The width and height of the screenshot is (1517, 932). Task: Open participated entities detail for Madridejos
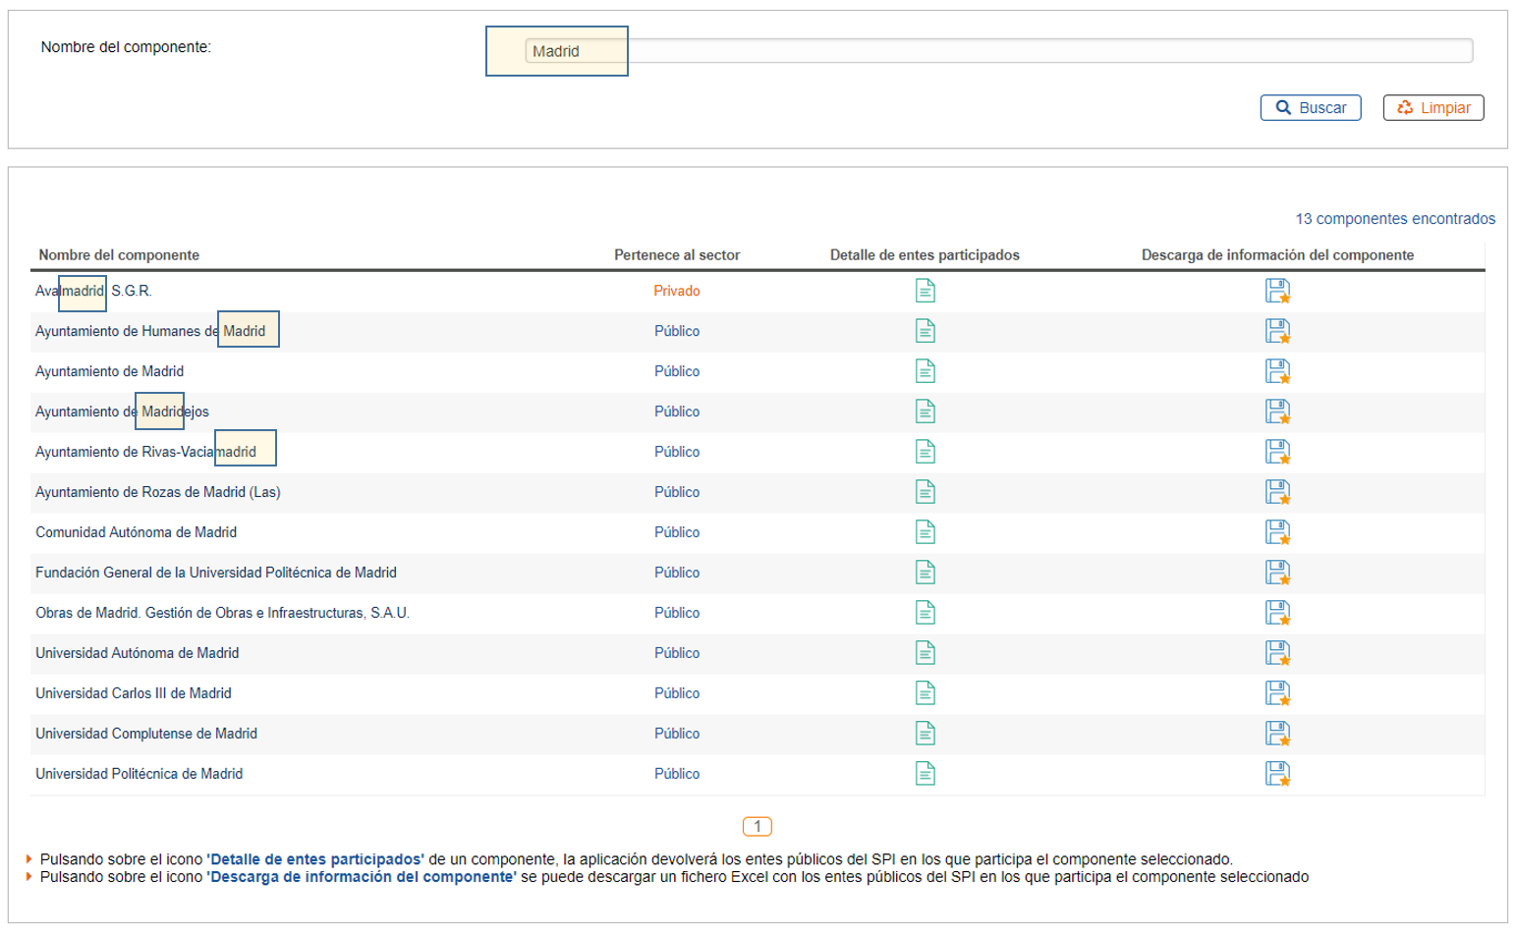[925, 411]
